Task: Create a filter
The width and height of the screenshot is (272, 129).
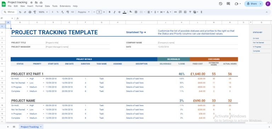Action: (190, 12)
